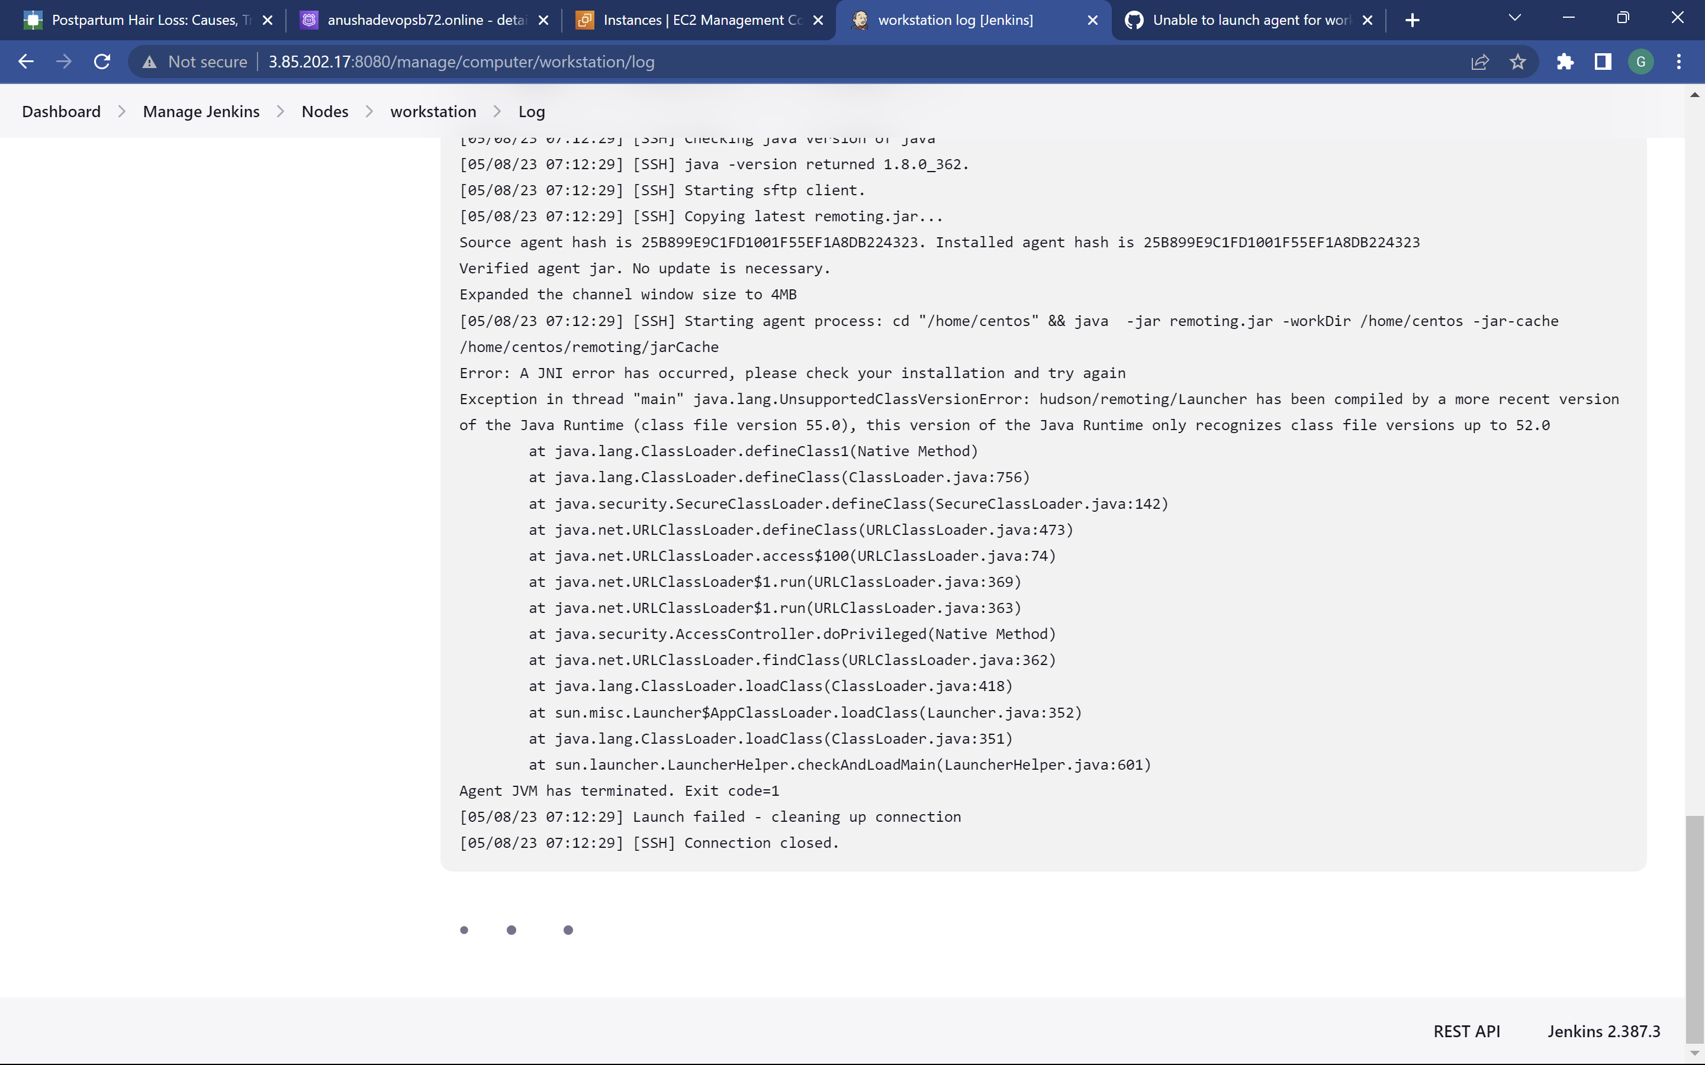Open the Google profile avatar icon

(x=1641, y=62)
